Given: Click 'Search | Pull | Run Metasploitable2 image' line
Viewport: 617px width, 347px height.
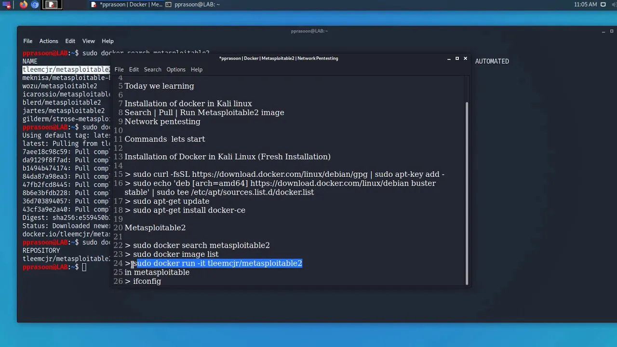Looking at the screenshot, I should (204, 113).
